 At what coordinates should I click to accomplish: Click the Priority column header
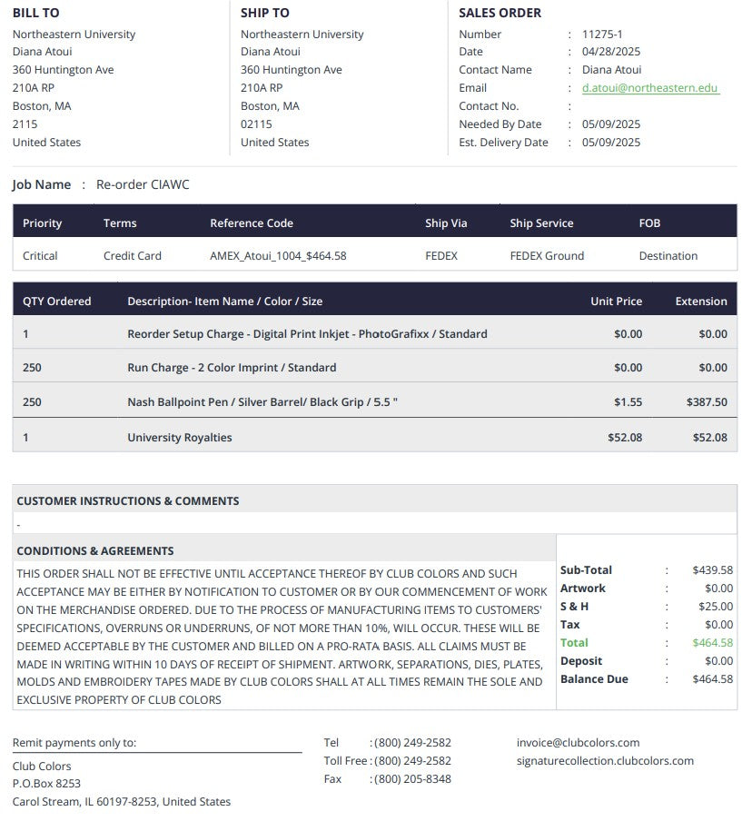(x=42, y=223)
